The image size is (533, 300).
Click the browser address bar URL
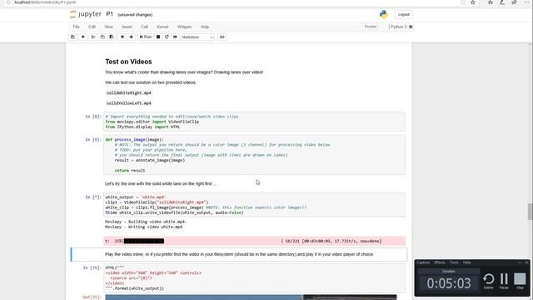point(45,2)
